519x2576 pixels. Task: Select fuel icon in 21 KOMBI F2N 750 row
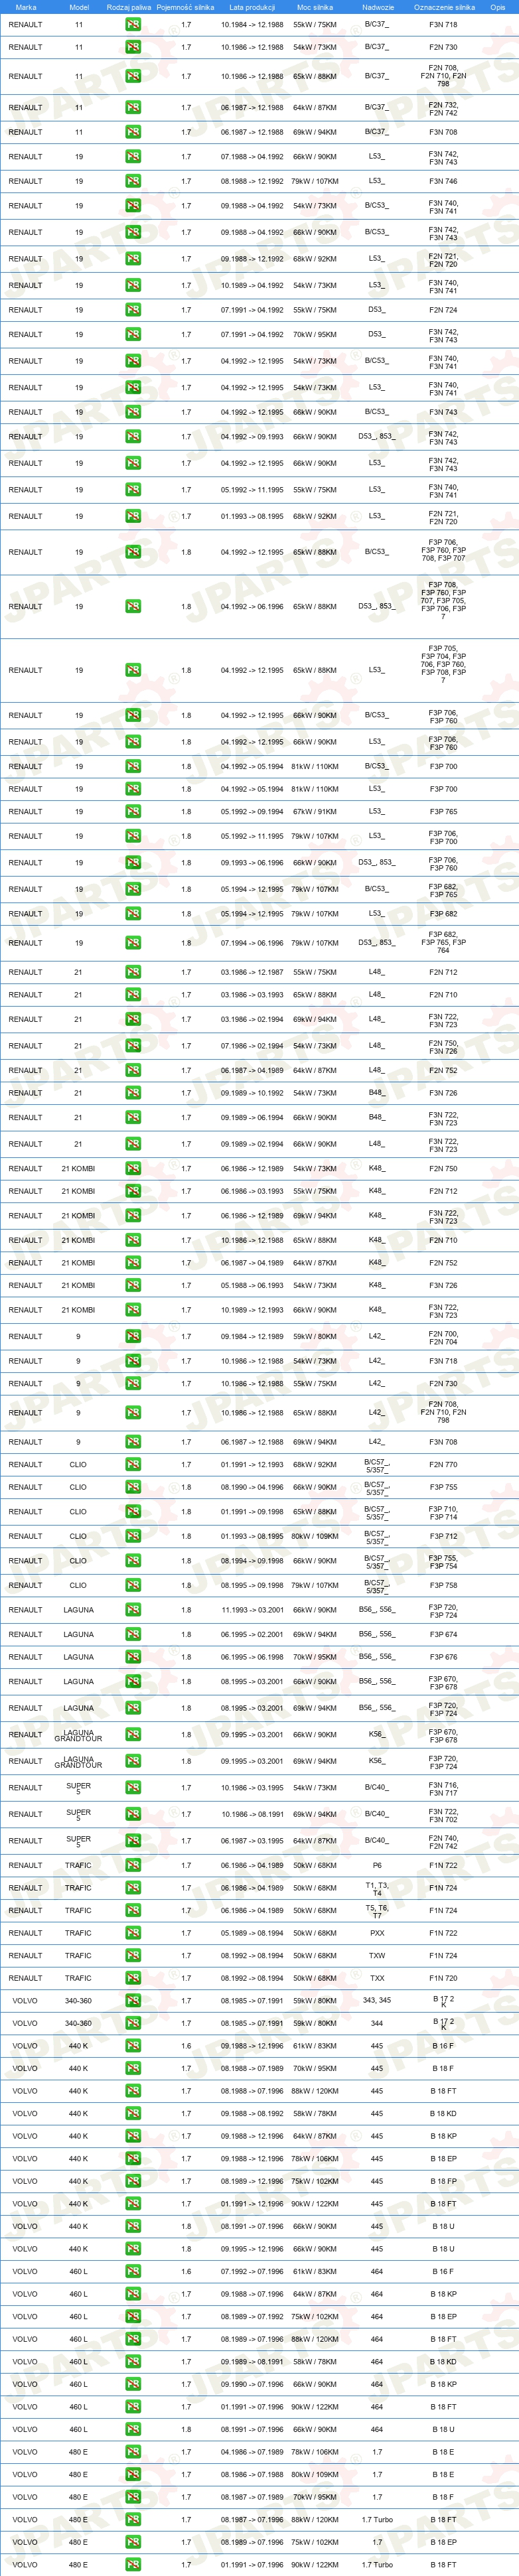point(133,1168)
